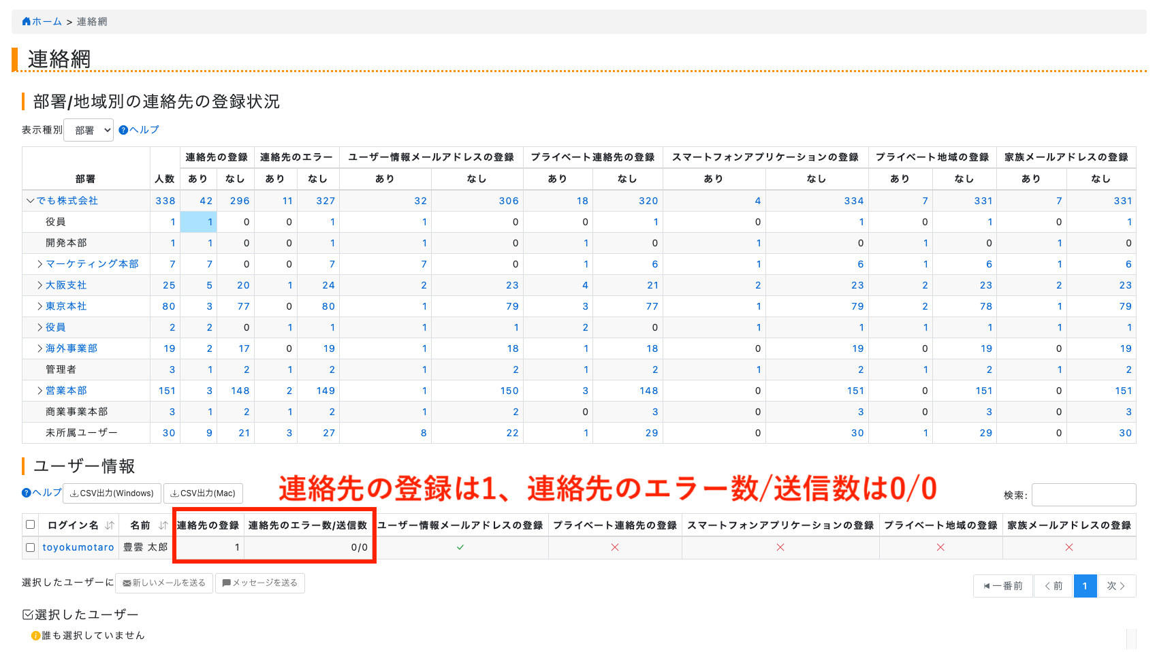This screenshot has width=1157, height=652.
Task: Expand the マーケティング本部 row
Action: (x=40, y=264)
